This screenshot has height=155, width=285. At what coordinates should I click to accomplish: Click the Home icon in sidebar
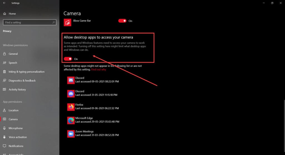(x=4, y=14)
